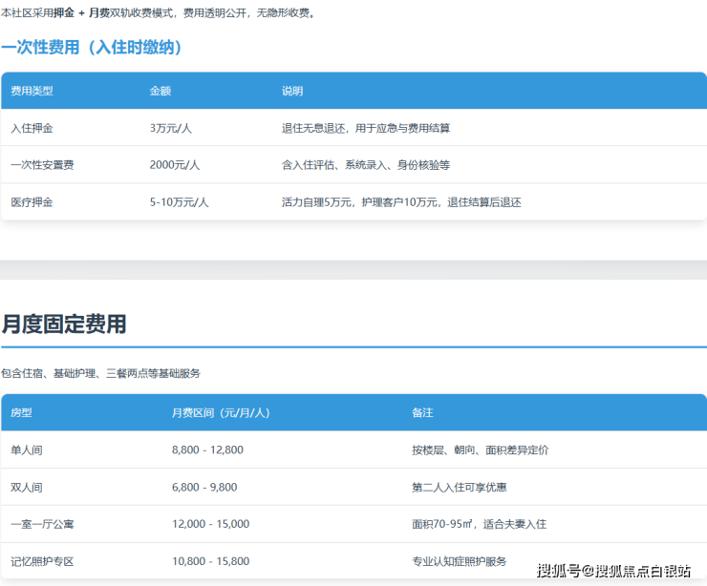Click the 6,800 - 9,800 price cell
Image resolution: width=707 pixels, height=586 pixels.
point(204,487)
